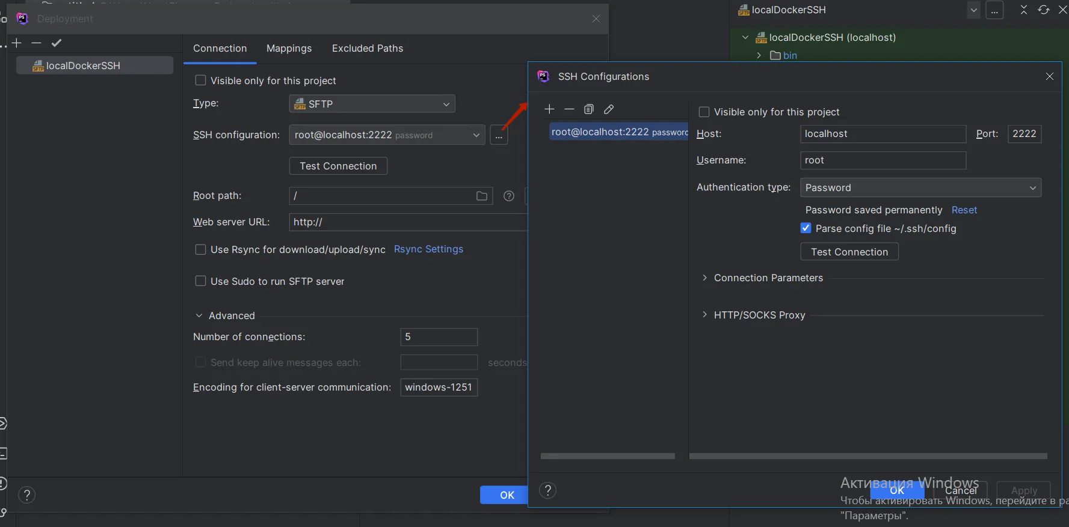Confirm the Deployment dialog with OK
This screenshot has height=527, width=1069.
504,495
